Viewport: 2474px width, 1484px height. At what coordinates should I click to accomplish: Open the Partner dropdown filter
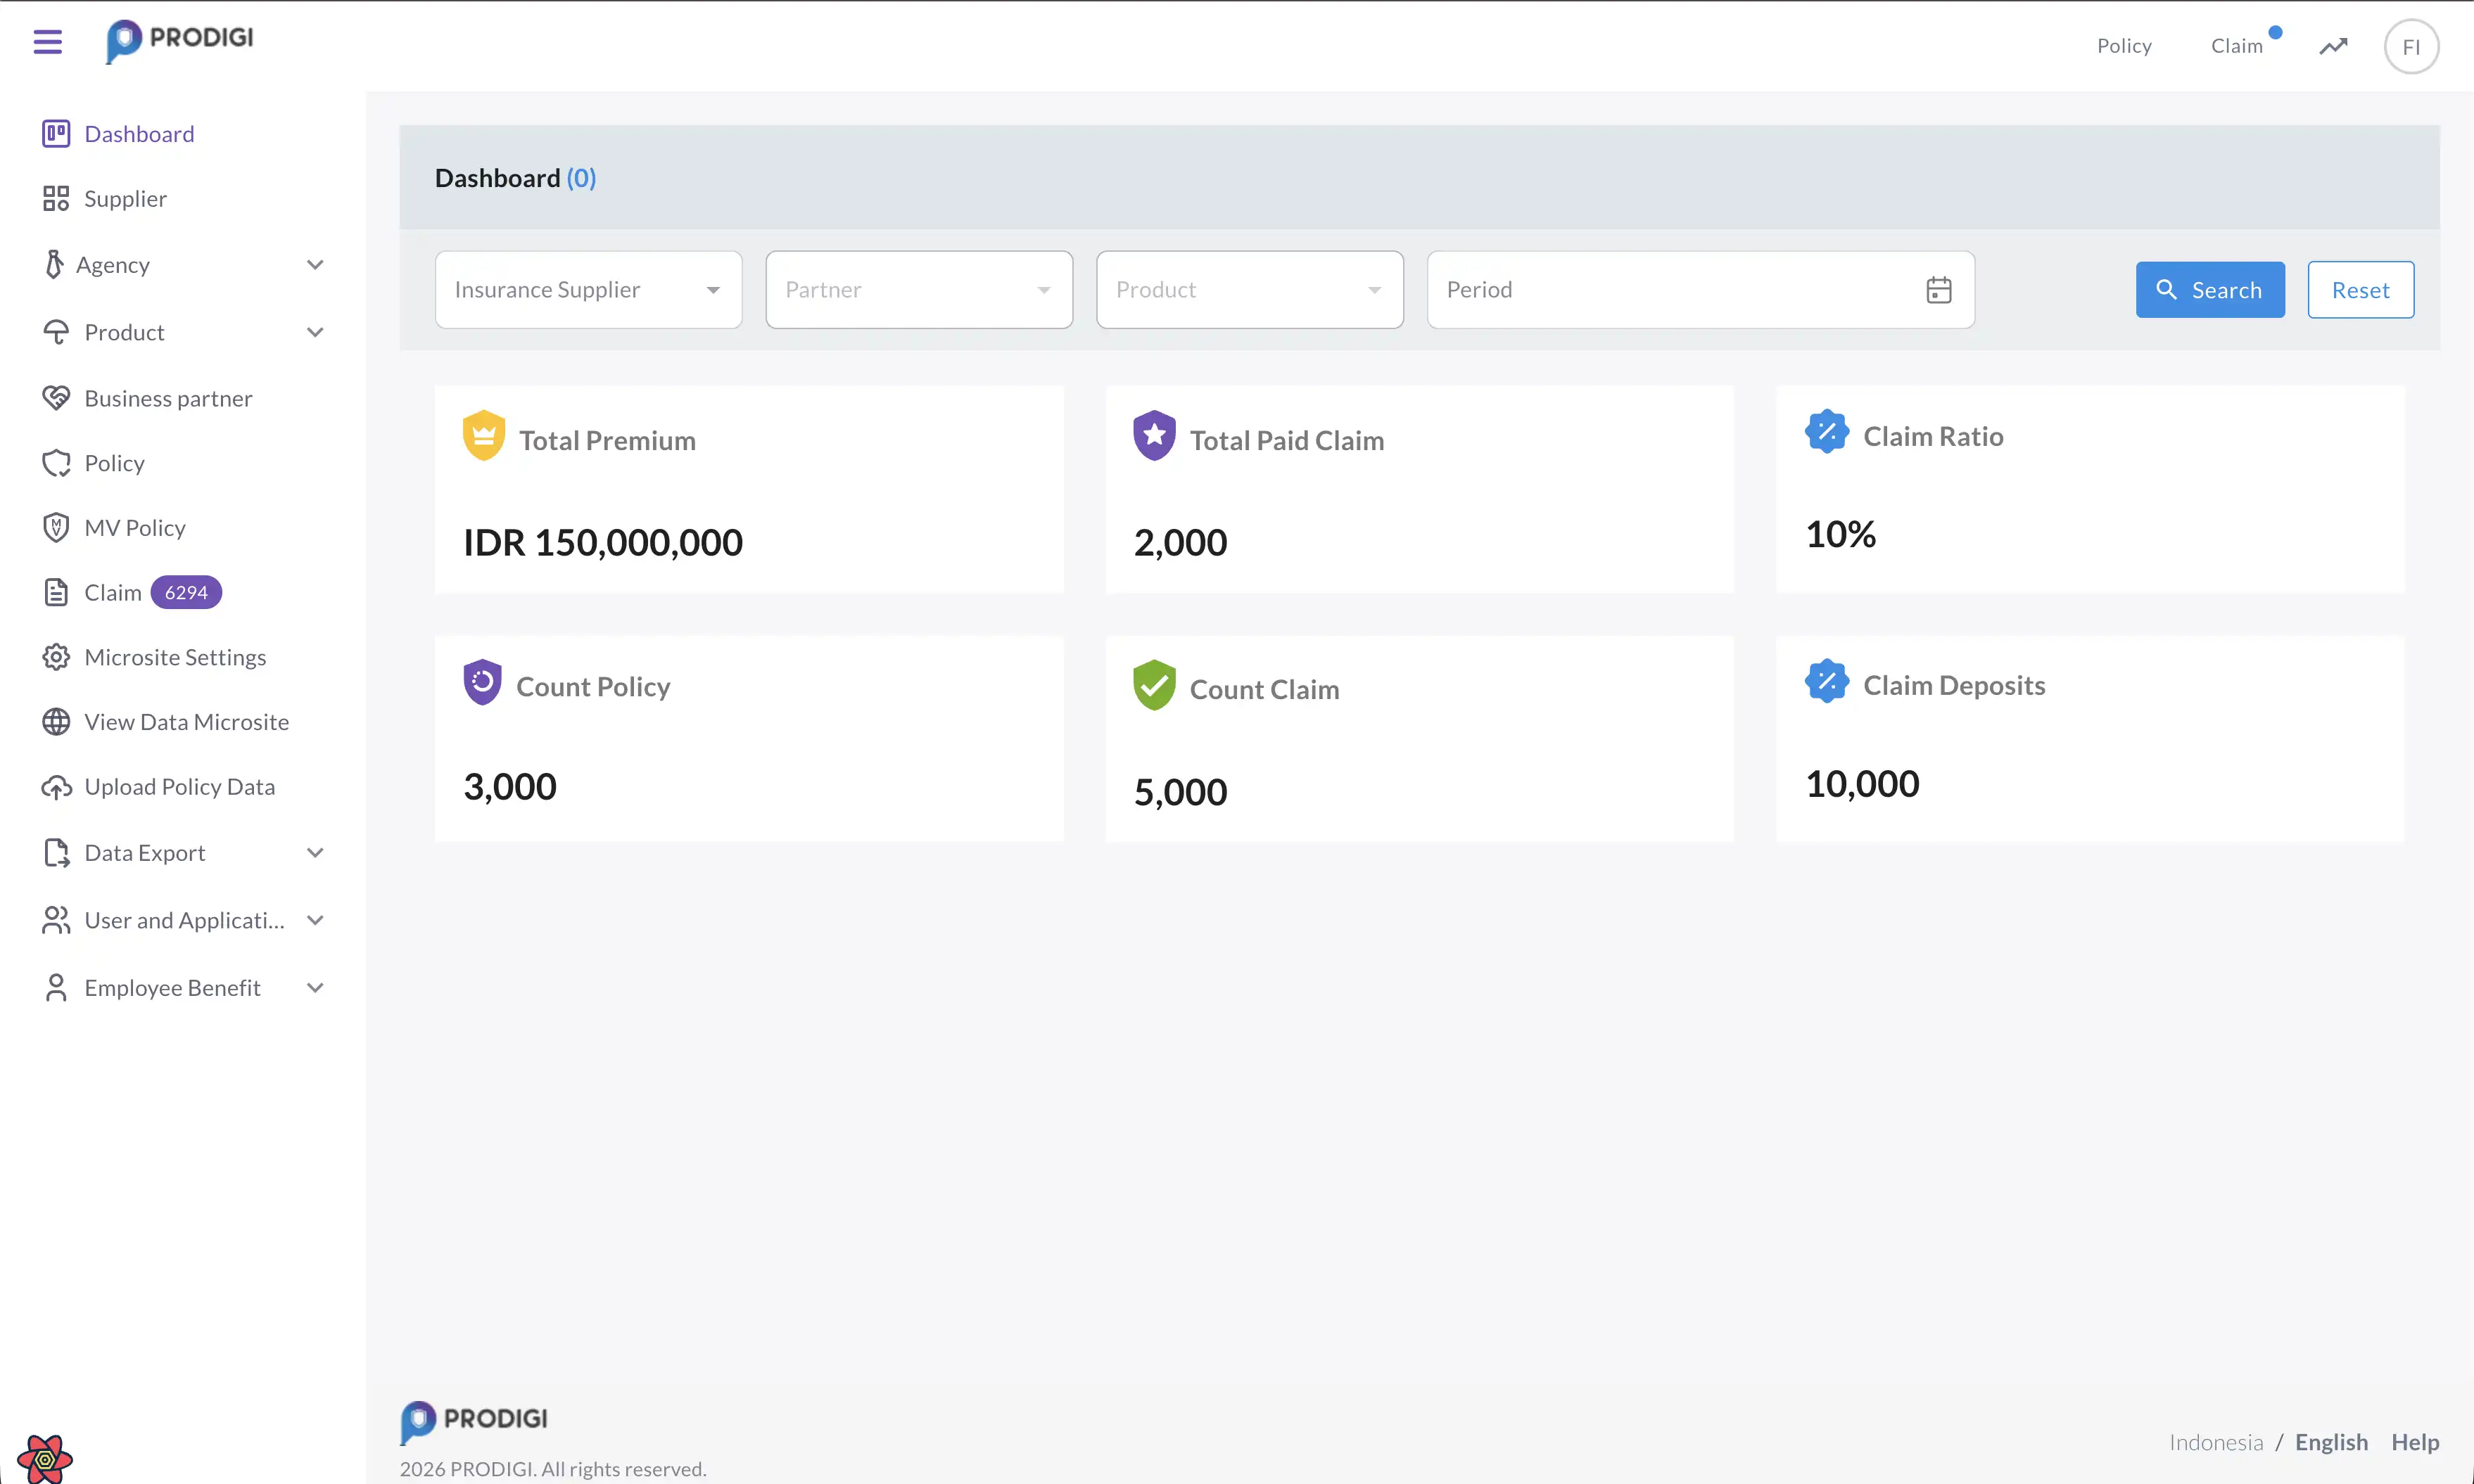(x=918, y=289)
